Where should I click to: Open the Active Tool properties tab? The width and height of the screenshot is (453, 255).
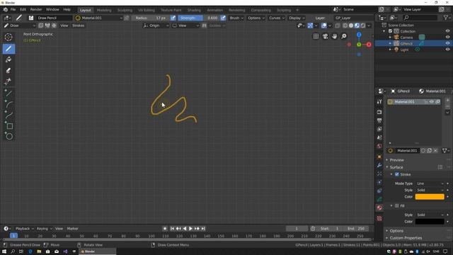[x=379, y=102]
